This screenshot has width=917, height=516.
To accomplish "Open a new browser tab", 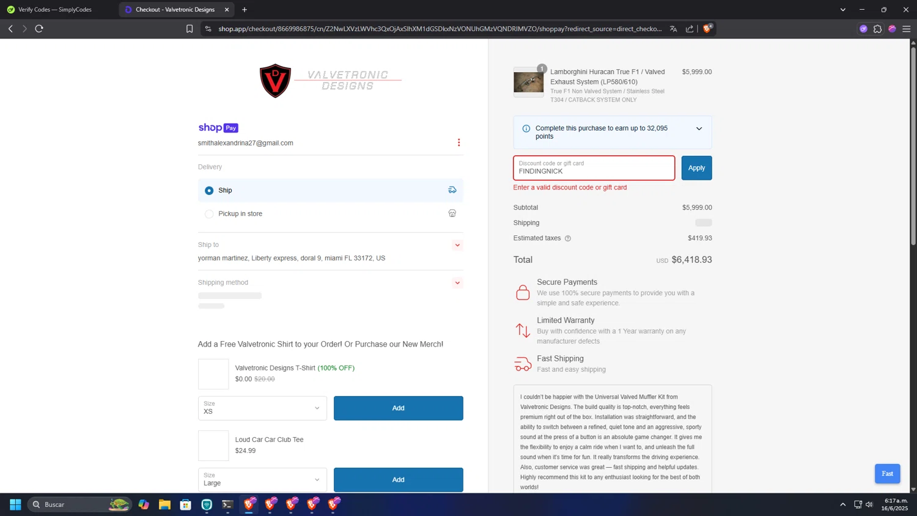I will pos(245,10).
